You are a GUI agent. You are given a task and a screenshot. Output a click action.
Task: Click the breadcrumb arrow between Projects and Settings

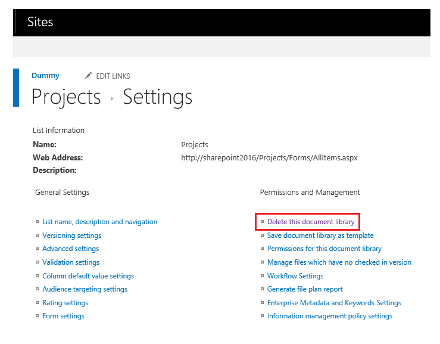pyautogui.click(x=112, y=98)
